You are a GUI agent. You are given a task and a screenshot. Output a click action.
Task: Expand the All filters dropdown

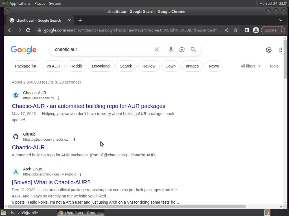[251, 66]
